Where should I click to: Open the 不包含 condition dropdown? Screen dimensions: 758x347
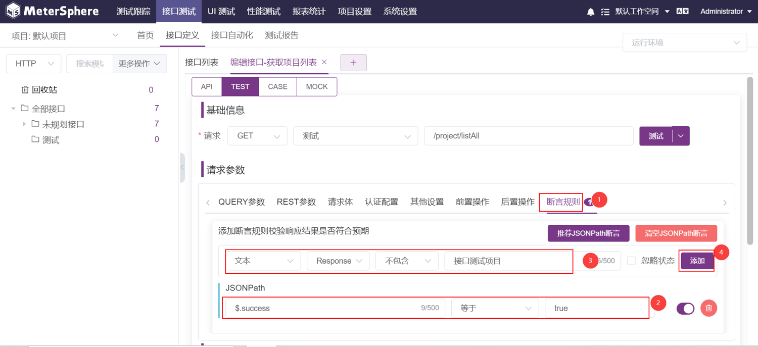point(407,261)
